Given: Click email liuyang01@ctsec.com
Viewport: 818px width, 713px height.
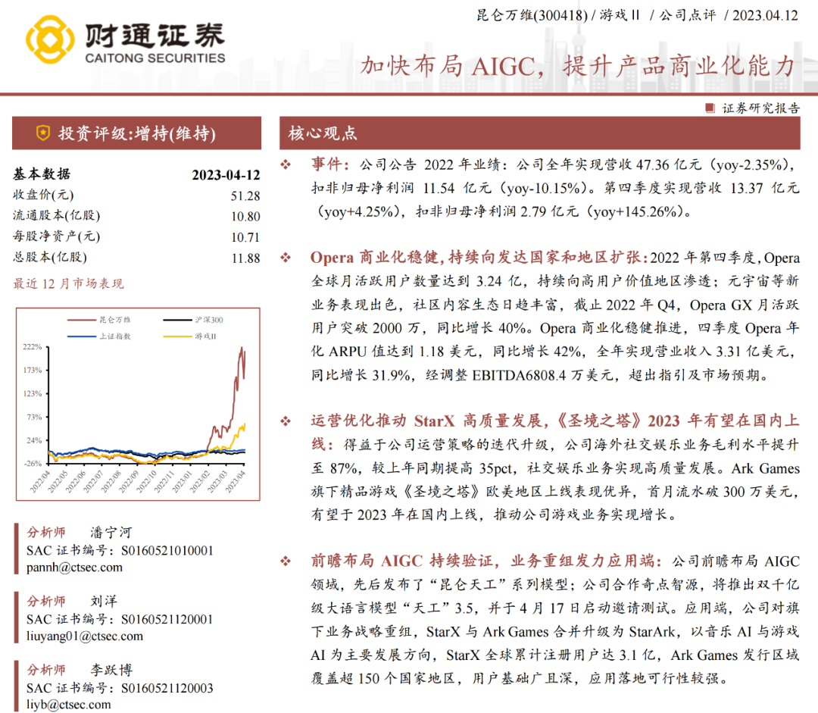Looking at the screenshot, I should [85, 636].
